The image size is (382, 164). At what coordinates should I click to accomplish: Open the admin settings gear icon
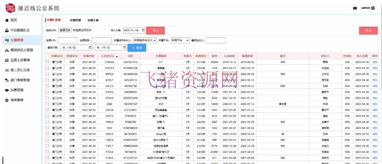coord(373,8)
